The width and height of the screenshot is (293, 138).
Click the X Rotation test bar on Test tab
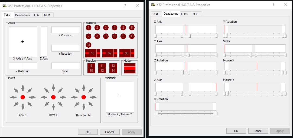(66, 30)
